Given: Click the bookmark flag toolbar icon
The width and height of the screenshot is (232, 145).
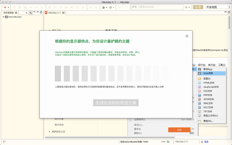Looking at the screenshot, I should [49, 7].
